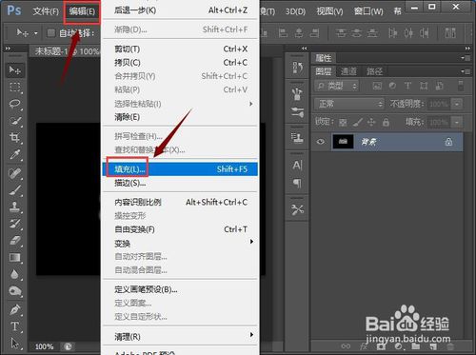Click the zoom percentage field in status bar
The height and width of the screenshot is (355, 476).
[45, 346]
